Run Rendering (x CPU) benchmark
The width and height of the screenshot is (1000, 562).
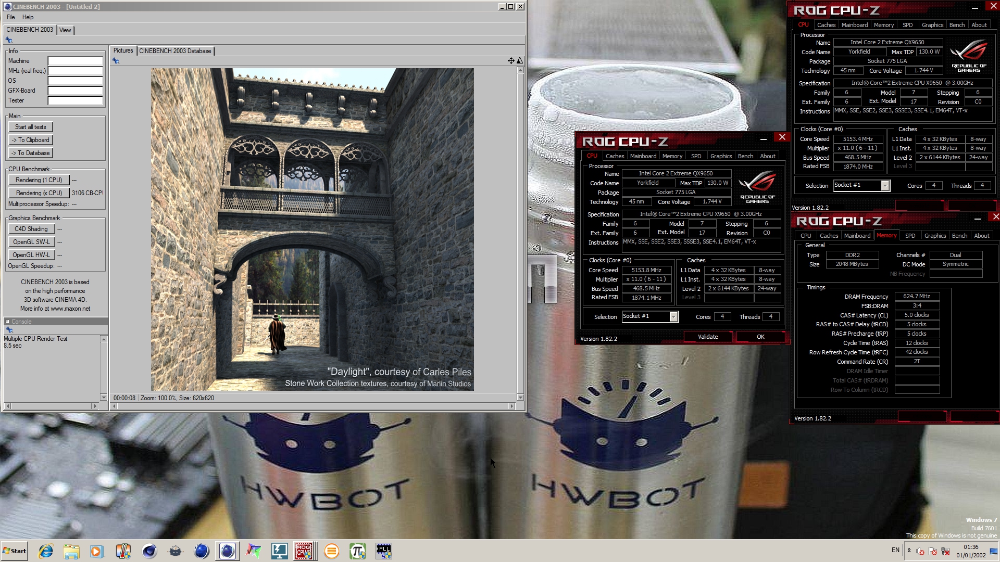coord(39,193)
